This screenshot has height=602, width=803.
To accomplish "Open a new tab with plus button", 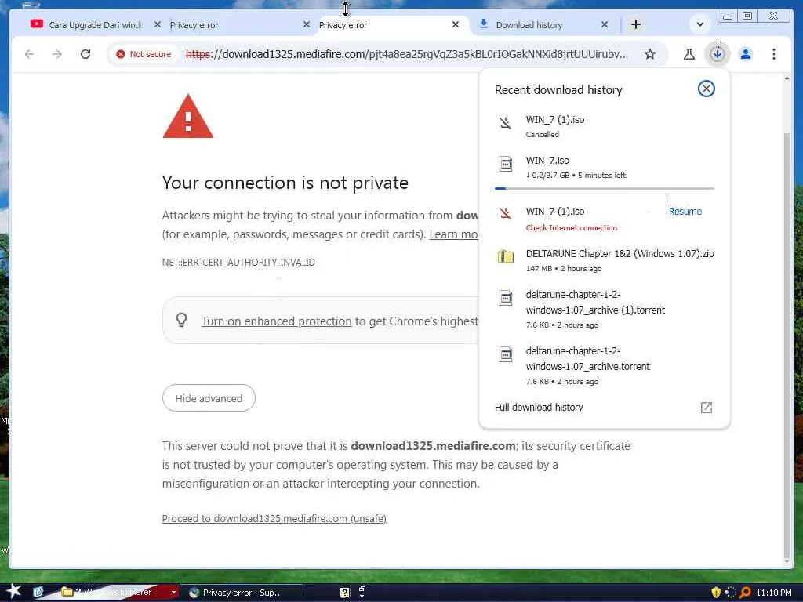I will (635, 24).
